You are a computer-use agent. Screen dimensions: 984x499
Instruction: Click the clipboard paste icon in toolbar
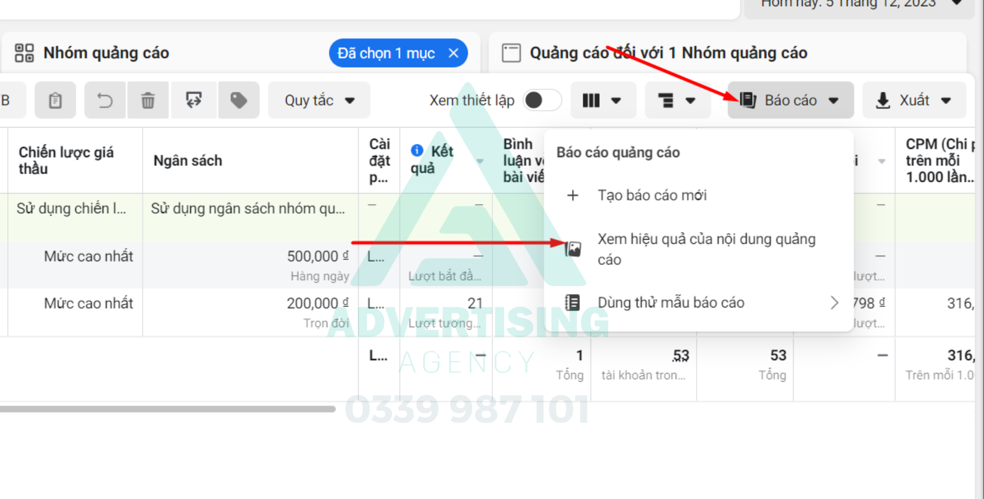(x=55, y=100)
